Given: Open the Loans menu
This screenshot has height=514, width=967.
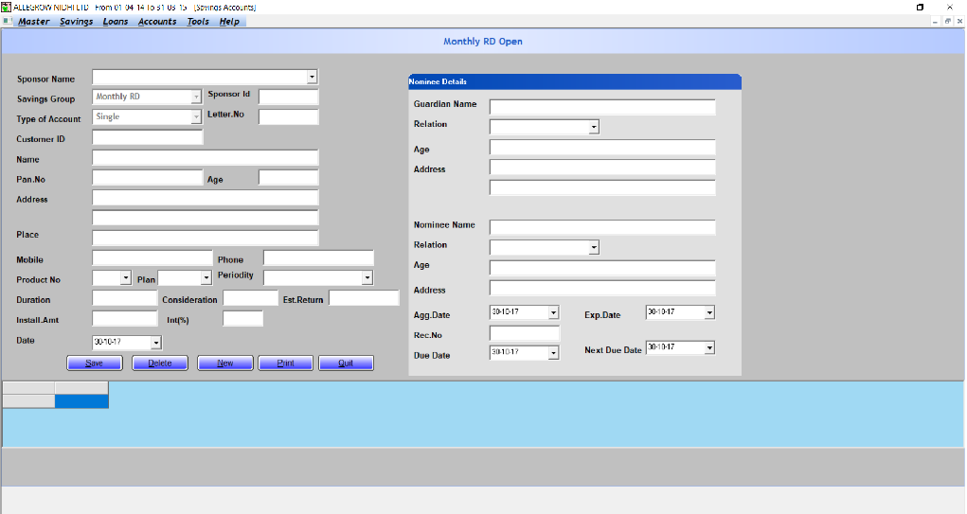Looking at the screenshot, I should coord(116,22).
